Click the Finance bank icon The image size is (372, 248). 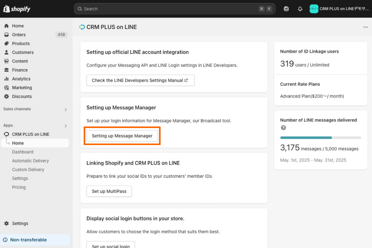[x=7, y=70]
